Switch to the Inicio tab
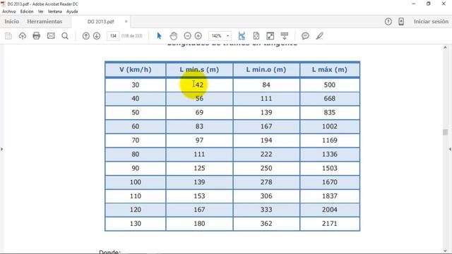Viewport: 452px width, 254px height. [x=12, y=22]
